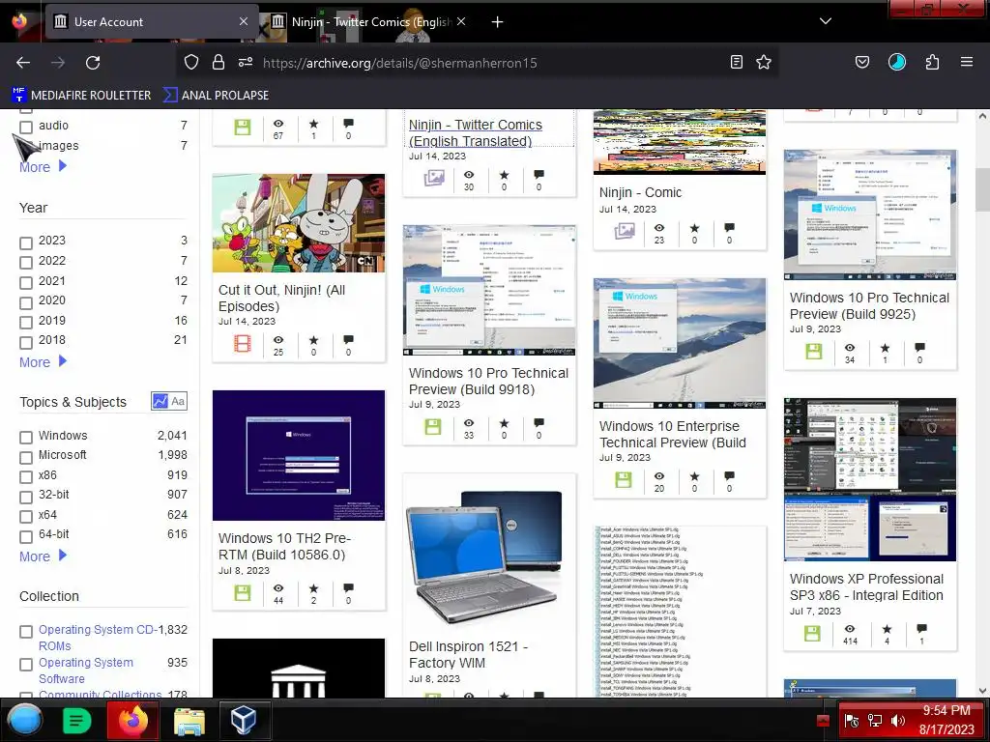Check the 2021 year filter
Screen dimensions: 990x742
26,283
